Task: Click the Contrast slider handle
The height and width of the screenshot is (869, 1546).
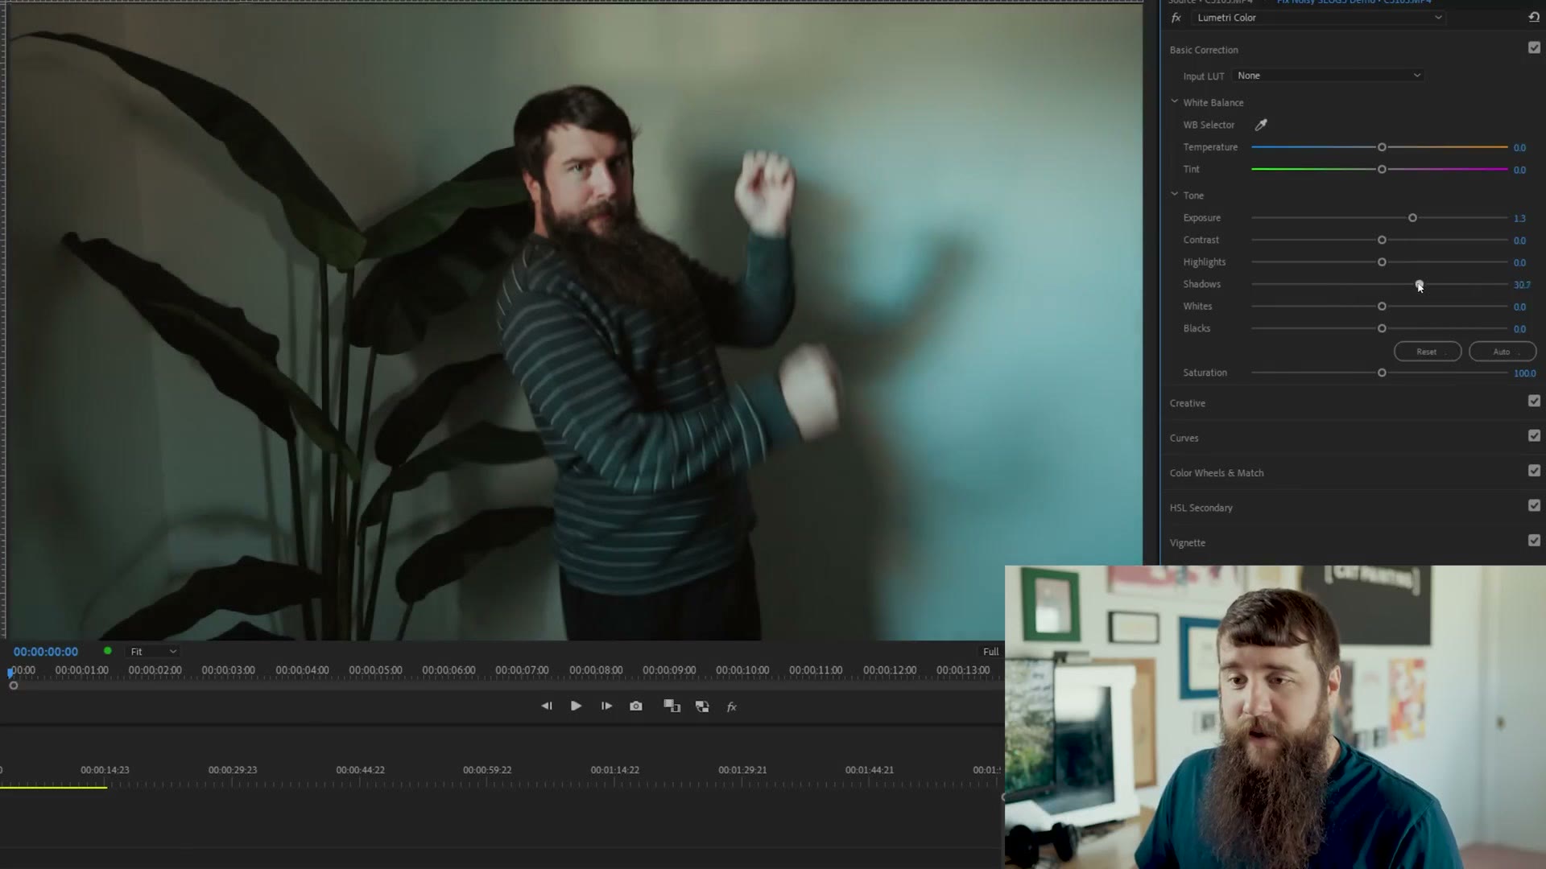Action: [x=1382, y=240]
